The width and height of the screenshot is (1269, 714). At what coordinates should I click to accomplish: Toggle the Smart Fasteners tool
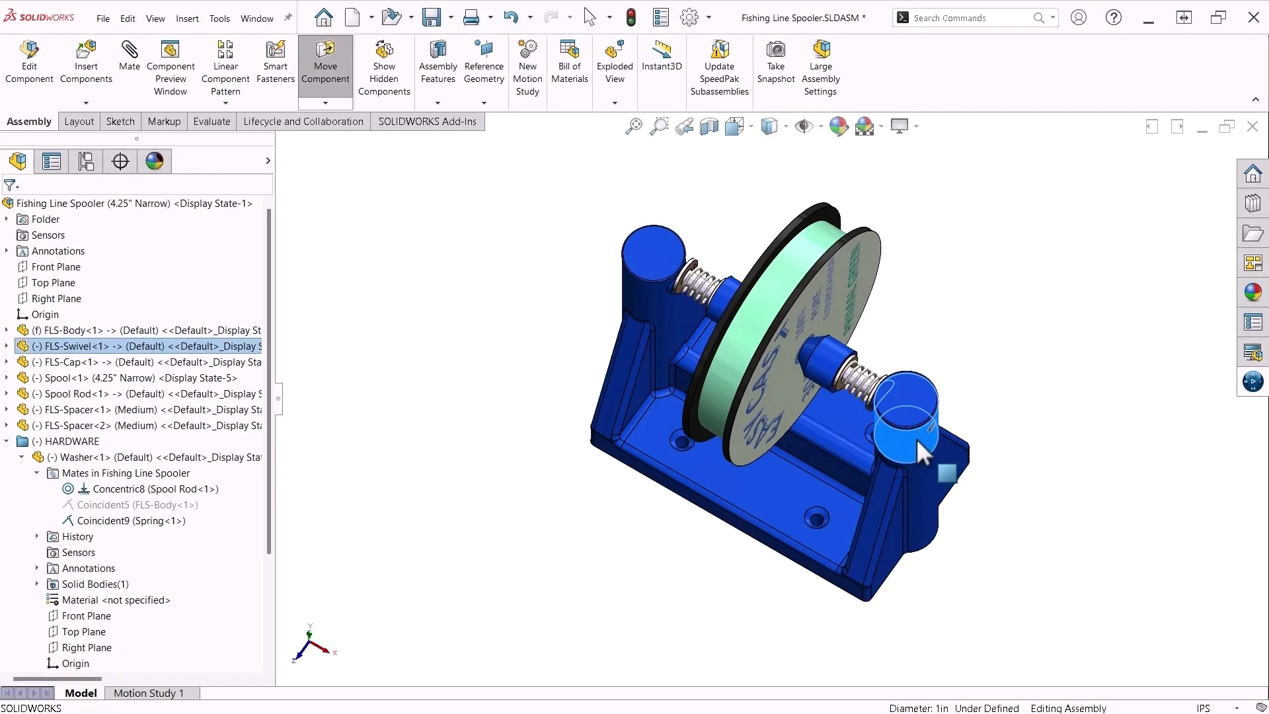click(276, 59)
